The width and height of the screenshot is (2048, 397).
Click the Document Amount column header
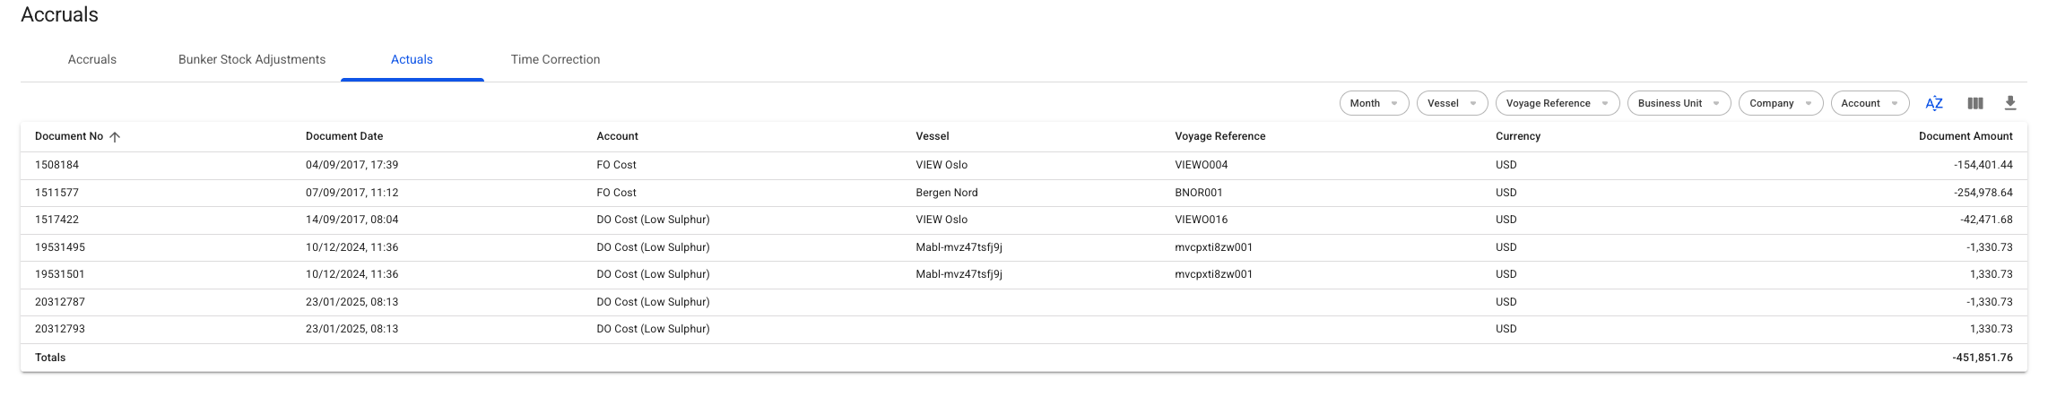(x=1966, y=136)
